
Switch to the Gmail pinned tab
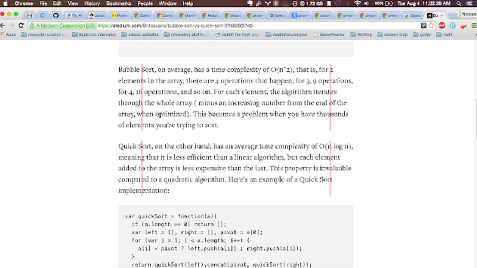29,16
